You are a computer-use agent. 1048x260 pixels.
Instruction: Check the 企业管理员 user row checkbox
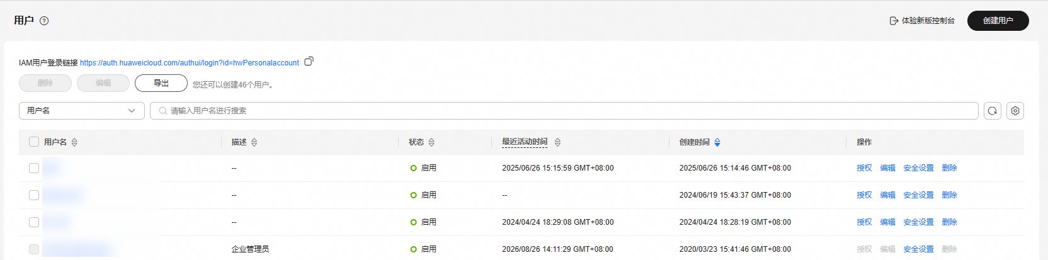(34, 249)
